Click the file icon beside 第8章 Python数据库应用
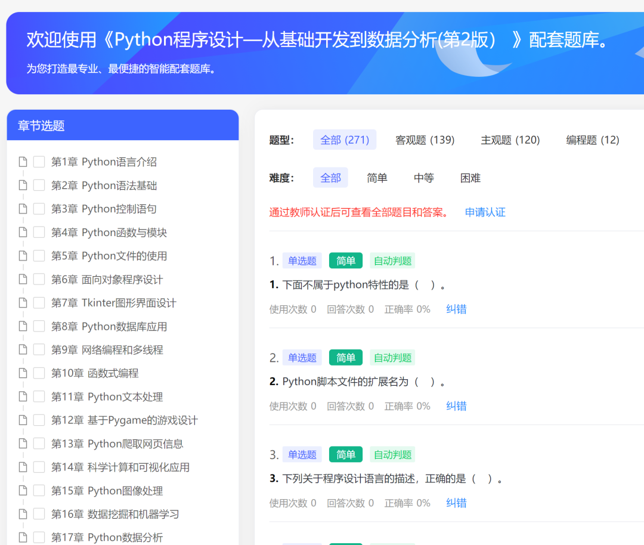644x545 pixels. (x=23, y=326)
